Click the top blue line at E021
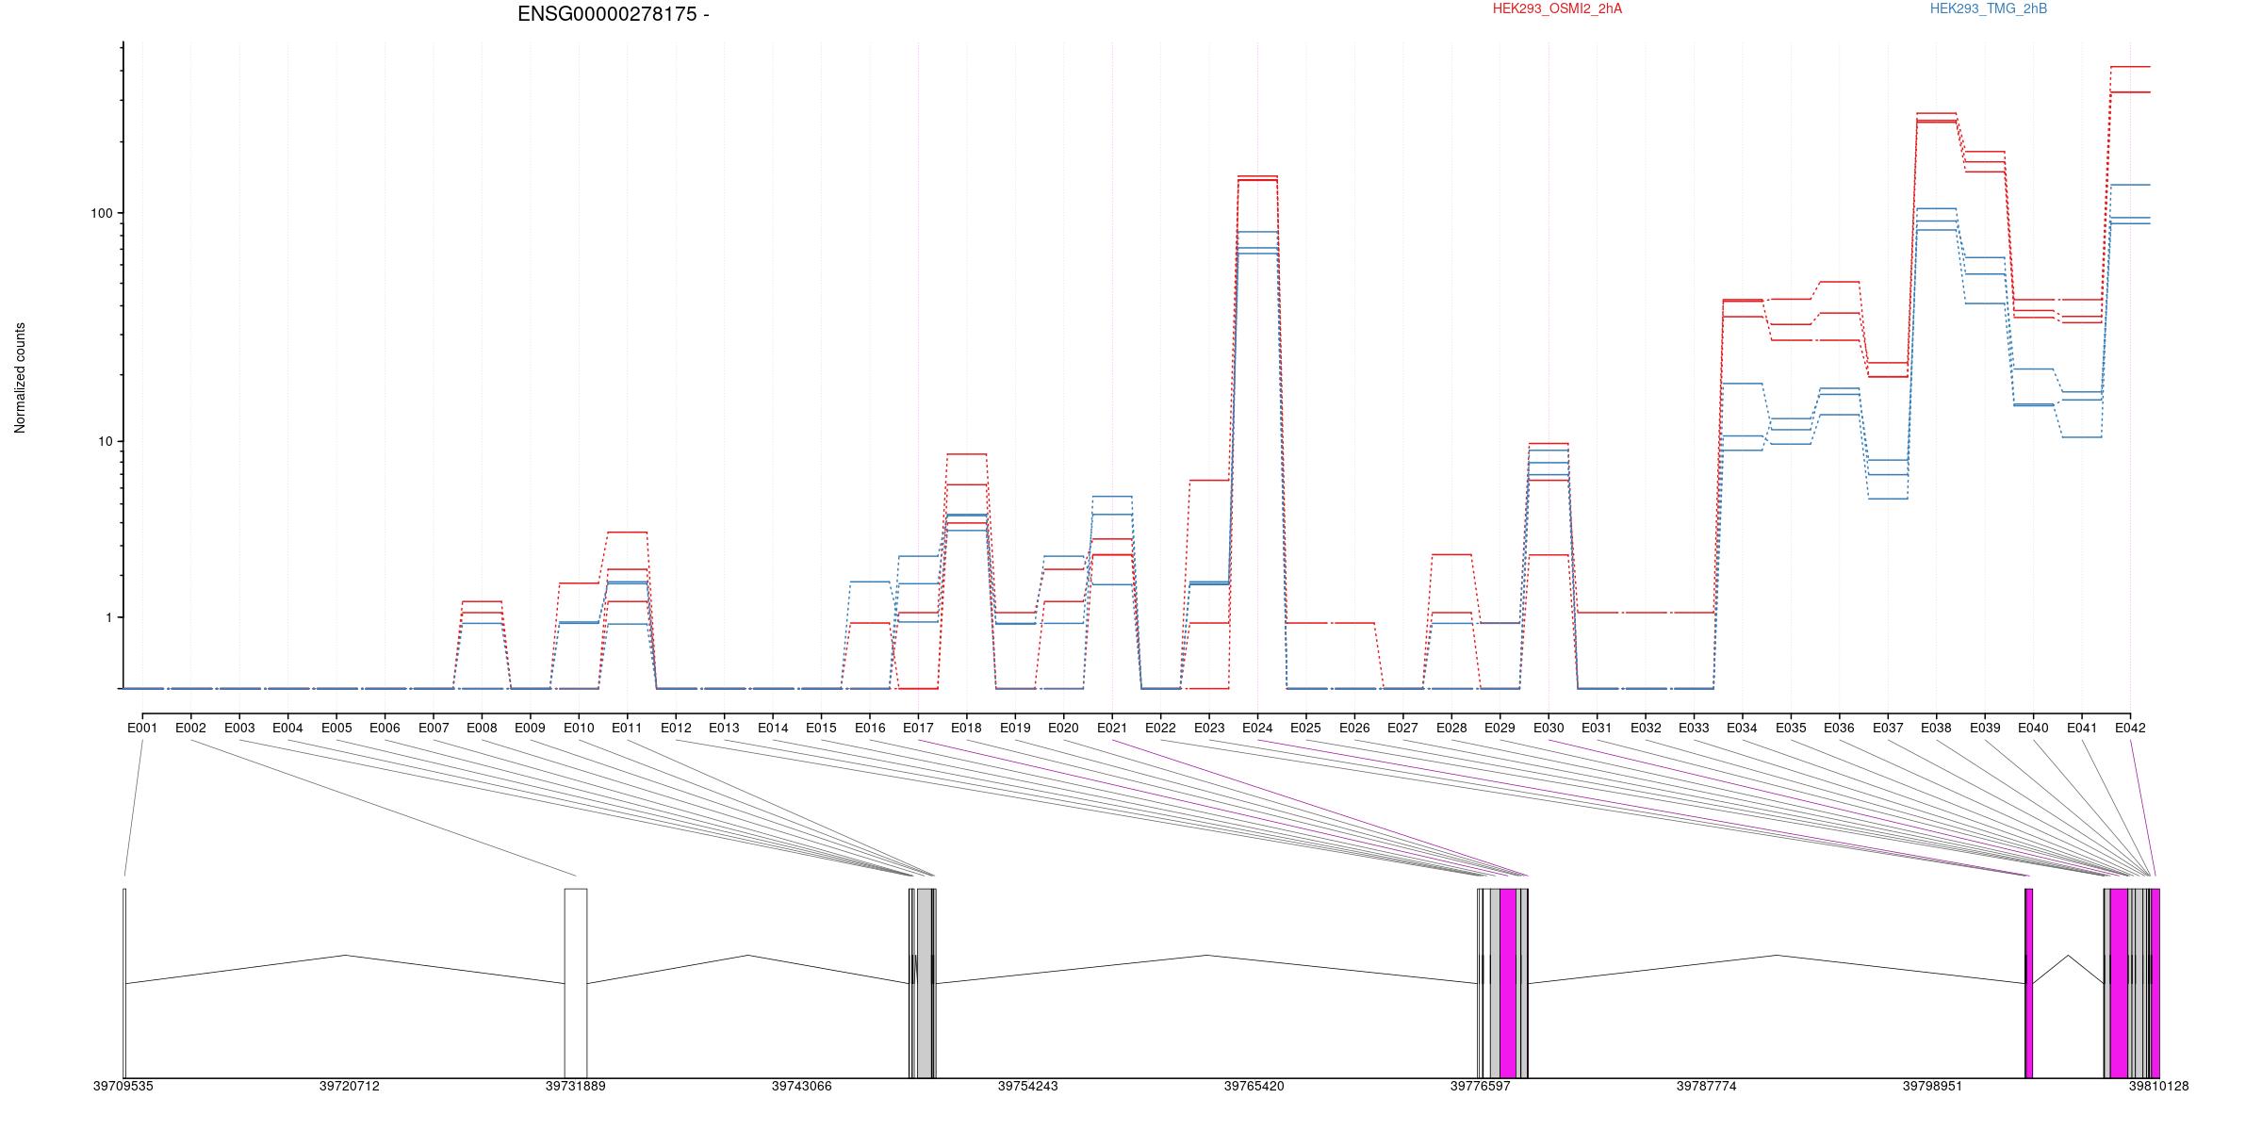This screenshot has width=2262, height=1131. pos(1112,496)
